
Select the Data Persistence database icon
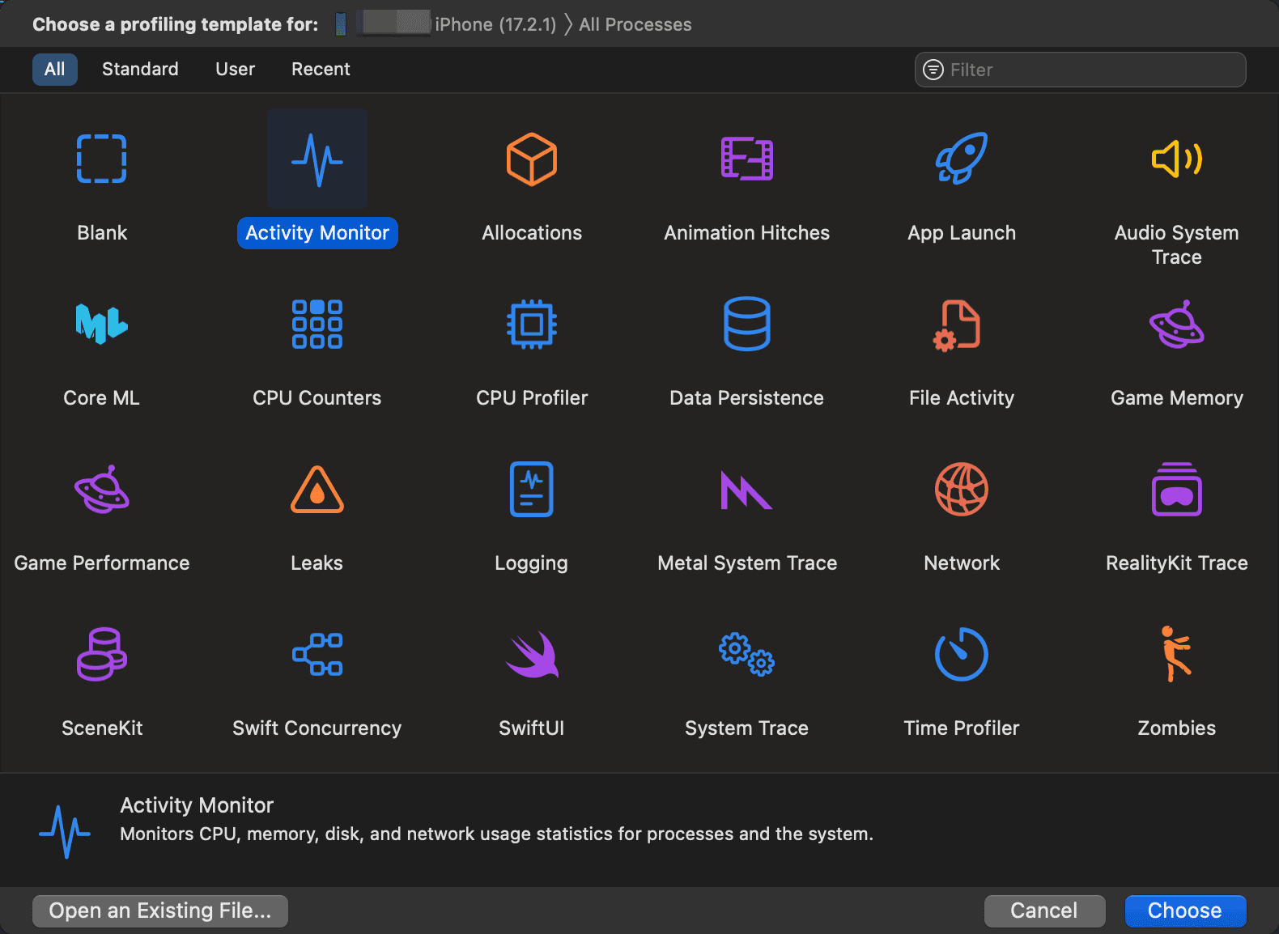tap(746, 324)
